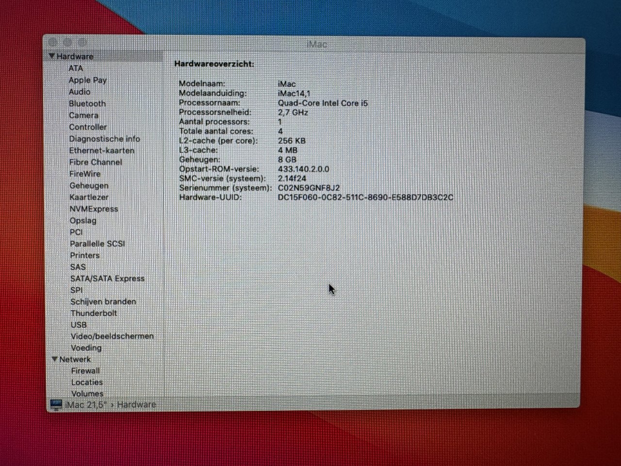The height and width of the screenshot is (466, 621).
Task: Open Parallelle SCSI entry
Action: pos(98,244)
